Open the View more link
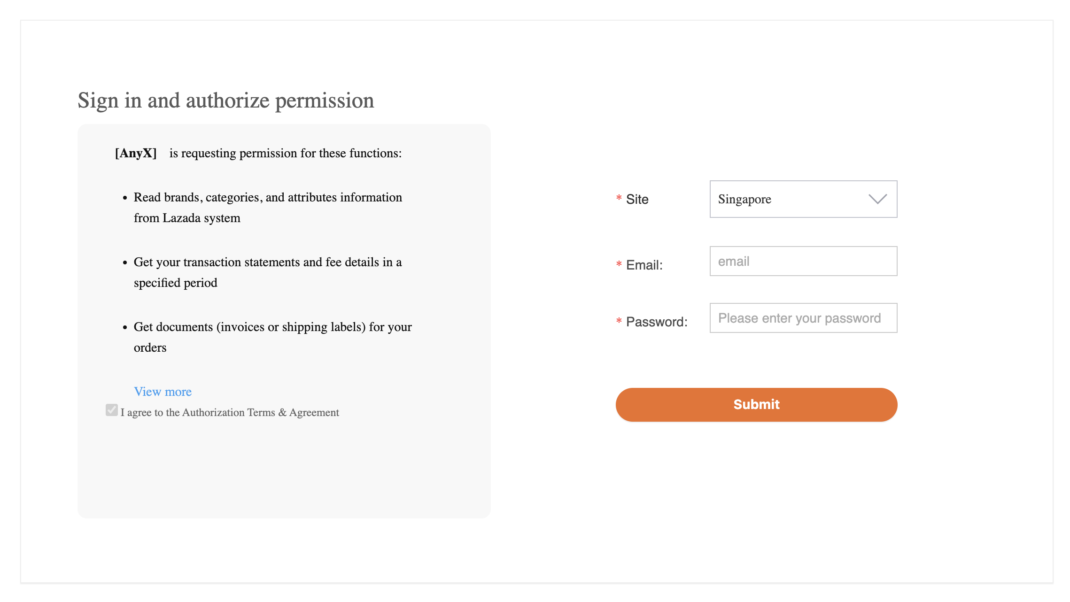1070x602 pixels. click(x=163, y=392)
